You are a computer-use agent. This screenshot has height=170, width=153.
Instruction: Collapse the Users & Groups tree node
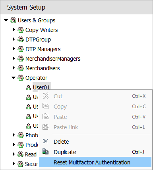pyautogui.click(x=6, y=20)
